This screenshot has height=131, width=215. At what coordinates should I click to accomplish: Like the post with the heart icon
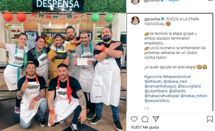(x=134, y=119)
